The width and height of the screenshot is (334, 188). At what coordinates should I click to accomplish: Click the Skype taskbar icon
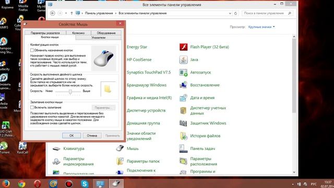pyautogui.click(x=85, y=183)
